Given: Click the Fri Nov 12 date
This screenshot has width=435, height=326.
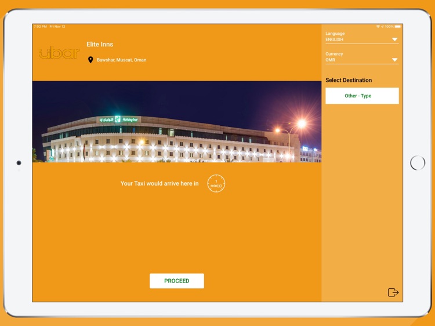Looking at the screenshot, I should click(57, 27).
